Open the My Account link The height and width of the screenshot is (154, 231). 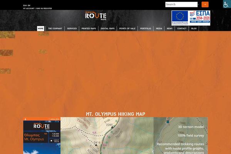point(28,8)
